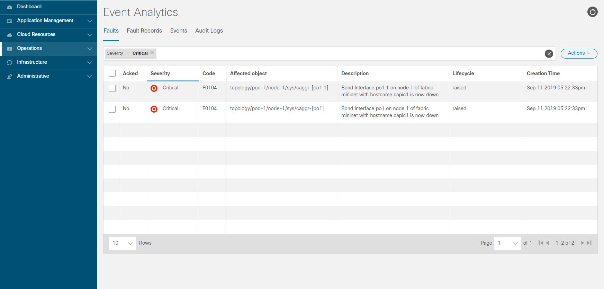Clear the filter bar with X icon
The width and height of the screenshot is (604, 289).
549,54
